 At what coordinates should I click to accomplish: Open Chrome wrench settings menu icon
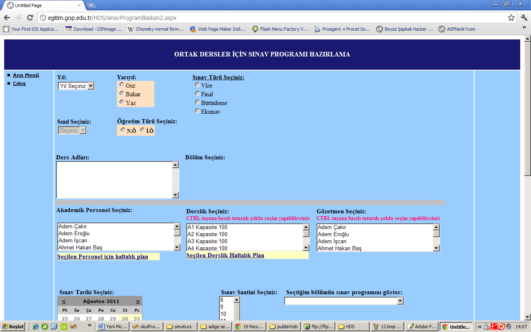(524, 17)
